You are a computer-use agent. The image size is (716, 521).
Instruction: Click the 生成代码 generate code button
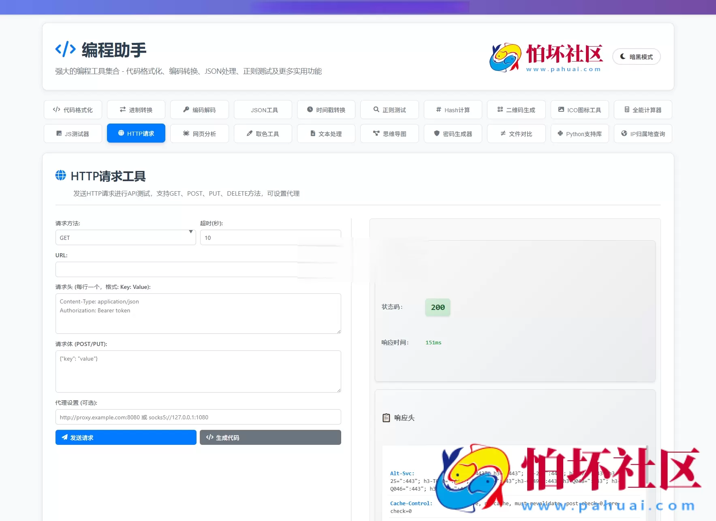270,438
